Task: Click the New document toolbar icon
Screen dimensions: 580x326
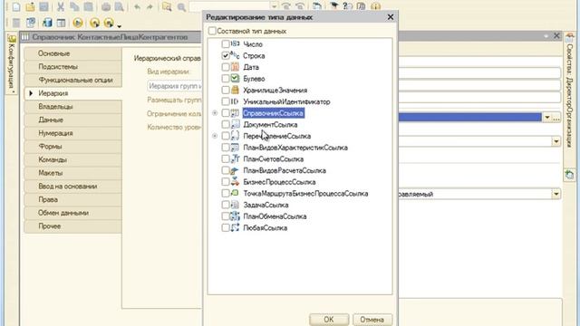Action: (x=16, y=6)
